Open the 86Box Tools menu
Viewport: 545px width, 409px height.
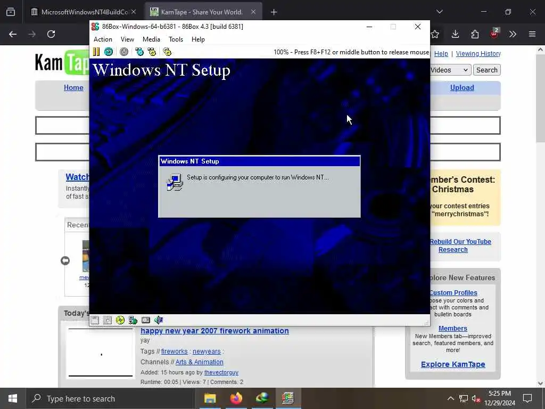pos(176,39)
